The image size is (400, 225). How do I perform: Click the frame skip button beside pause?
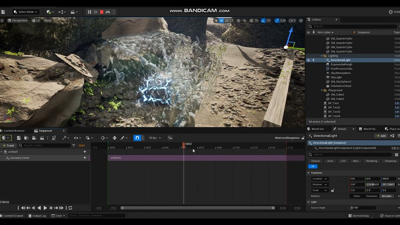[x=96, y=12]
